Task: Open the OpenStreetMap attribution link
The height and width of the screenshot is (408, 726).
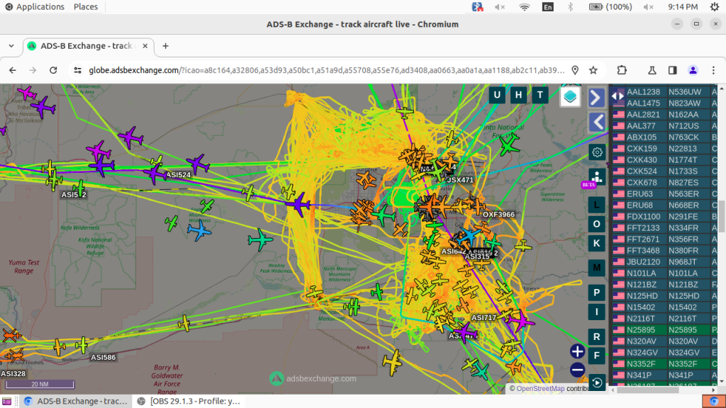Action: pos(540,389)
